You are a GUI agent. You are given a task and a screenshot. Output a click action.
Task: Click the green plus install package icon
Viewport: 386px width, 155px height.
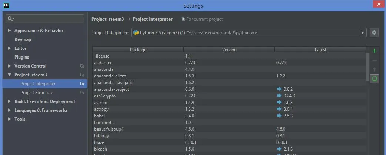[x=375, y=51]
